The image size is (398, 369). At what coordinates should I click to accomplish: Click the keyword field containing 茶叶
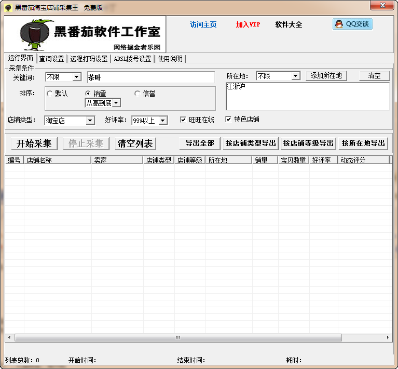(x=151, y=77)
